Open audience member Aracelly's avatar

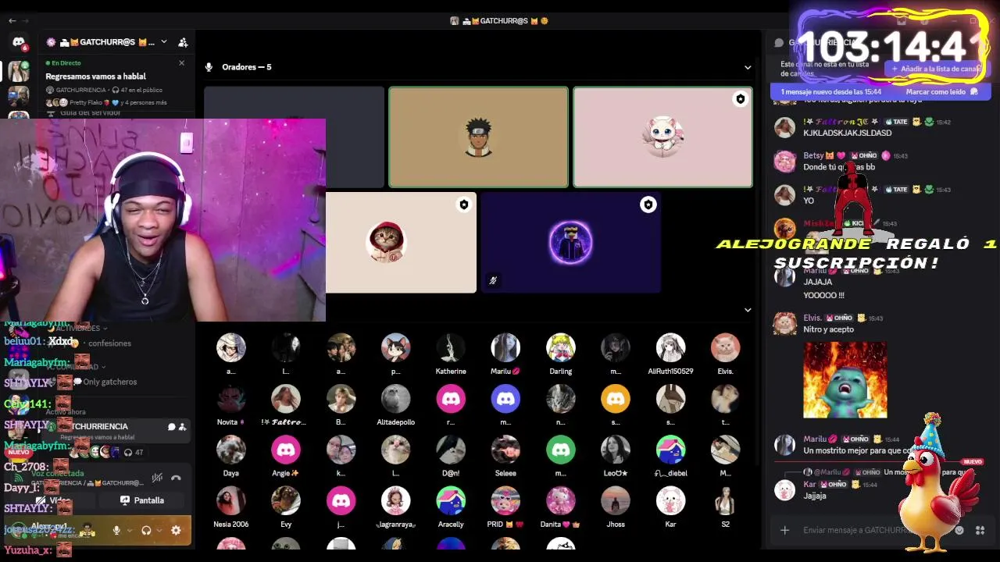(x=451, y=501)
